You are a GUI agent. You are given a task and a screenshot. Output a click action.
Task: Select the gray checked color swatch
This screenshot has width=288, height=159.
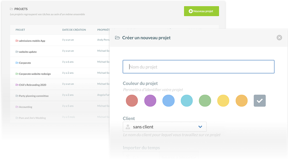[x=260, y=101]
